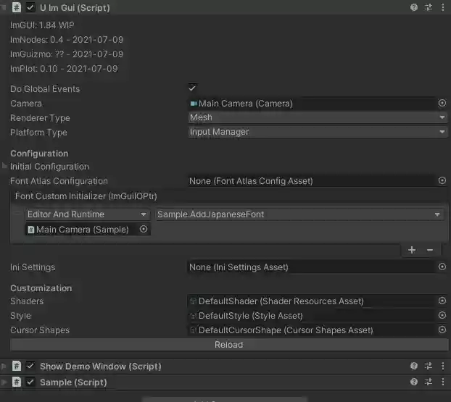Image resolution: width=451 pixels, height=402 pixels.
Task: Click Main Camera (Sample) object field
Action: coord(82,230)
